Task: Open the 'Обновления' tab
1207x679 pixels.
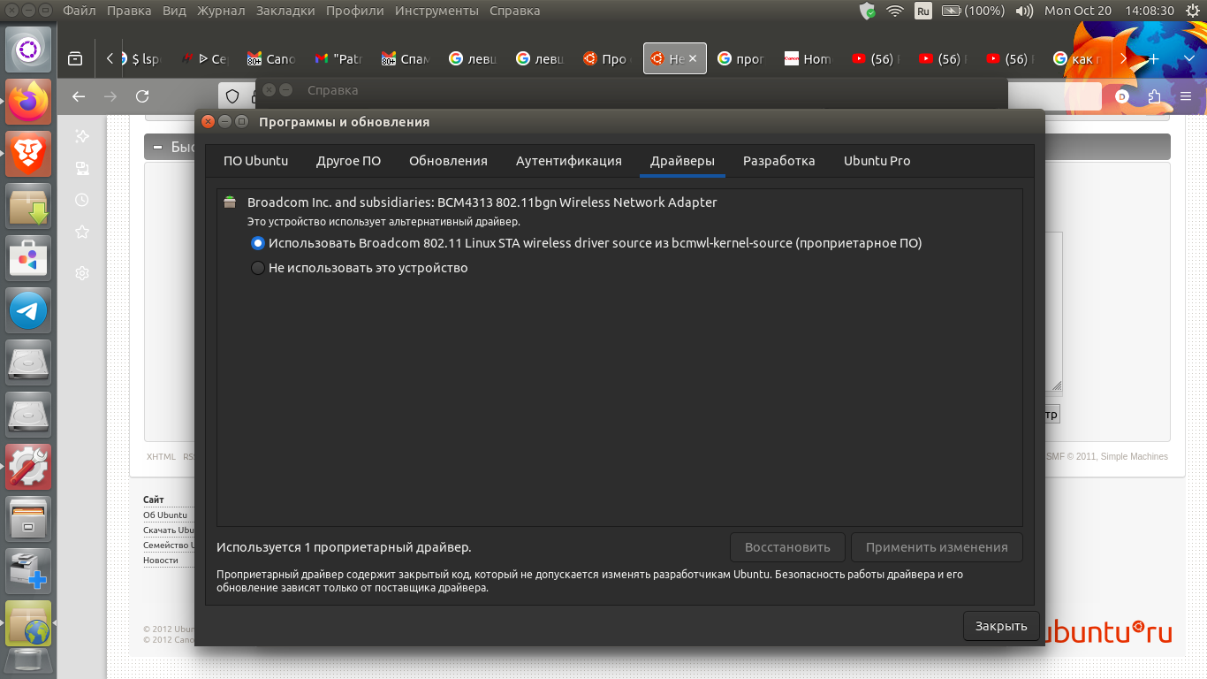Action: (448, 161)
